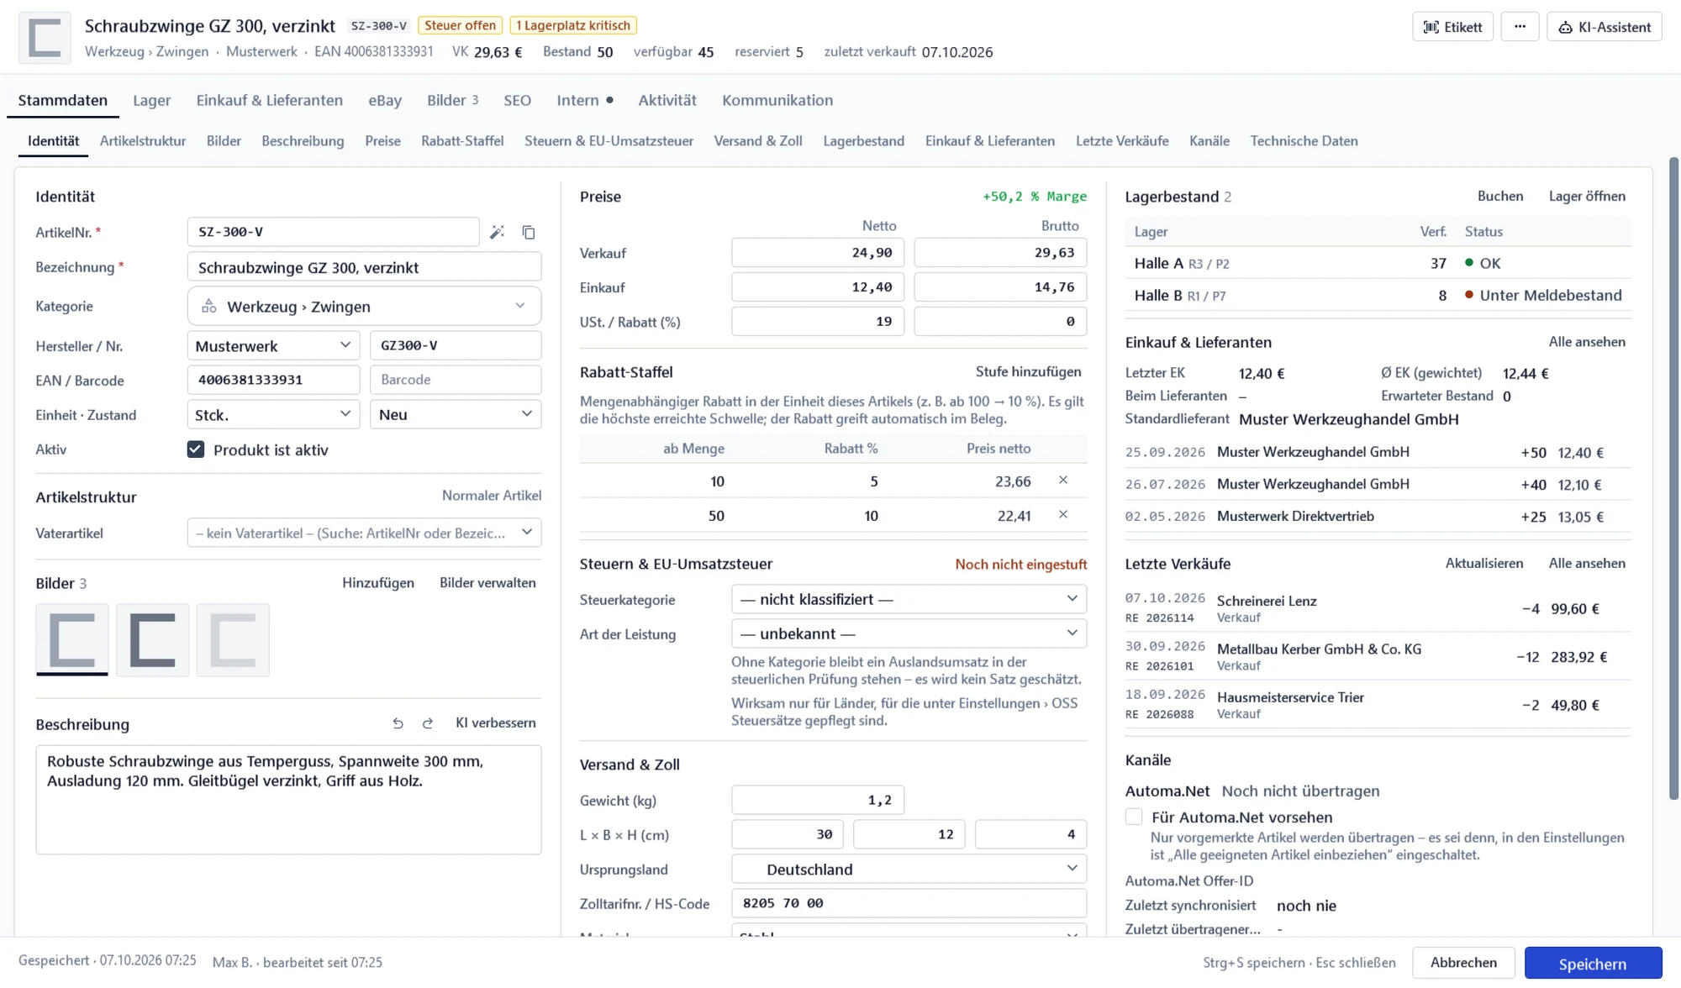The height and width of the screenshot is (988, 1681).
Task: Click the barcode icon on the Etikett button
Action: (x=1431, y=27)
